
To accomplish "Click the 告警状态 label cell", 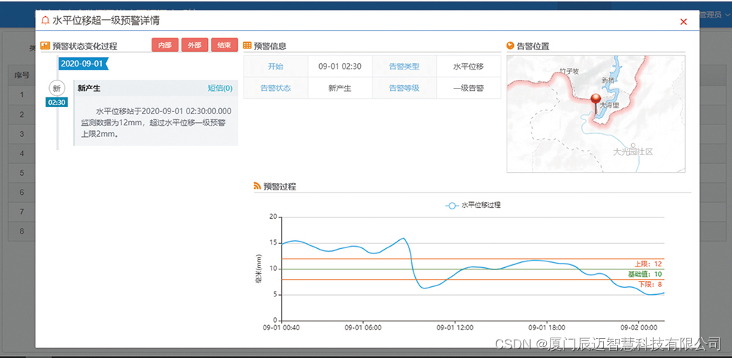I will point(275,88).
